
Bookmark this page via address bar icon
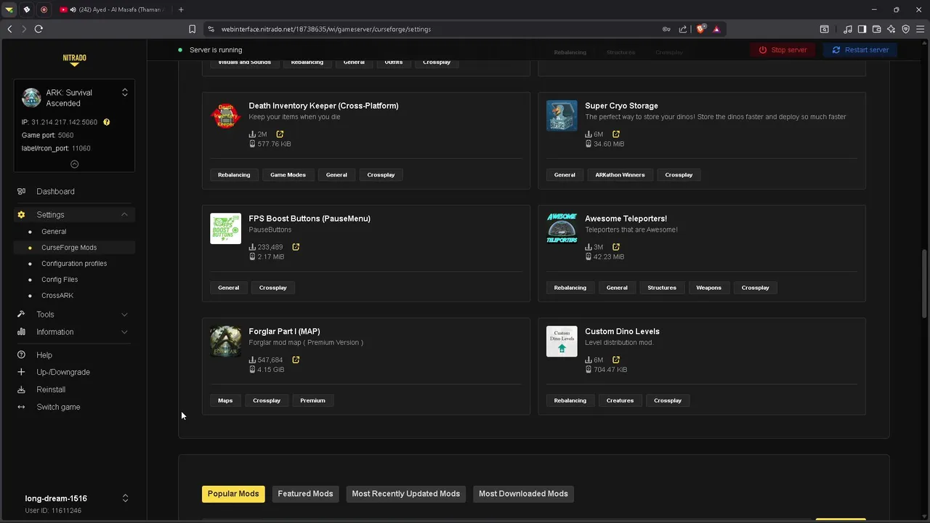[x=192, y=29]
